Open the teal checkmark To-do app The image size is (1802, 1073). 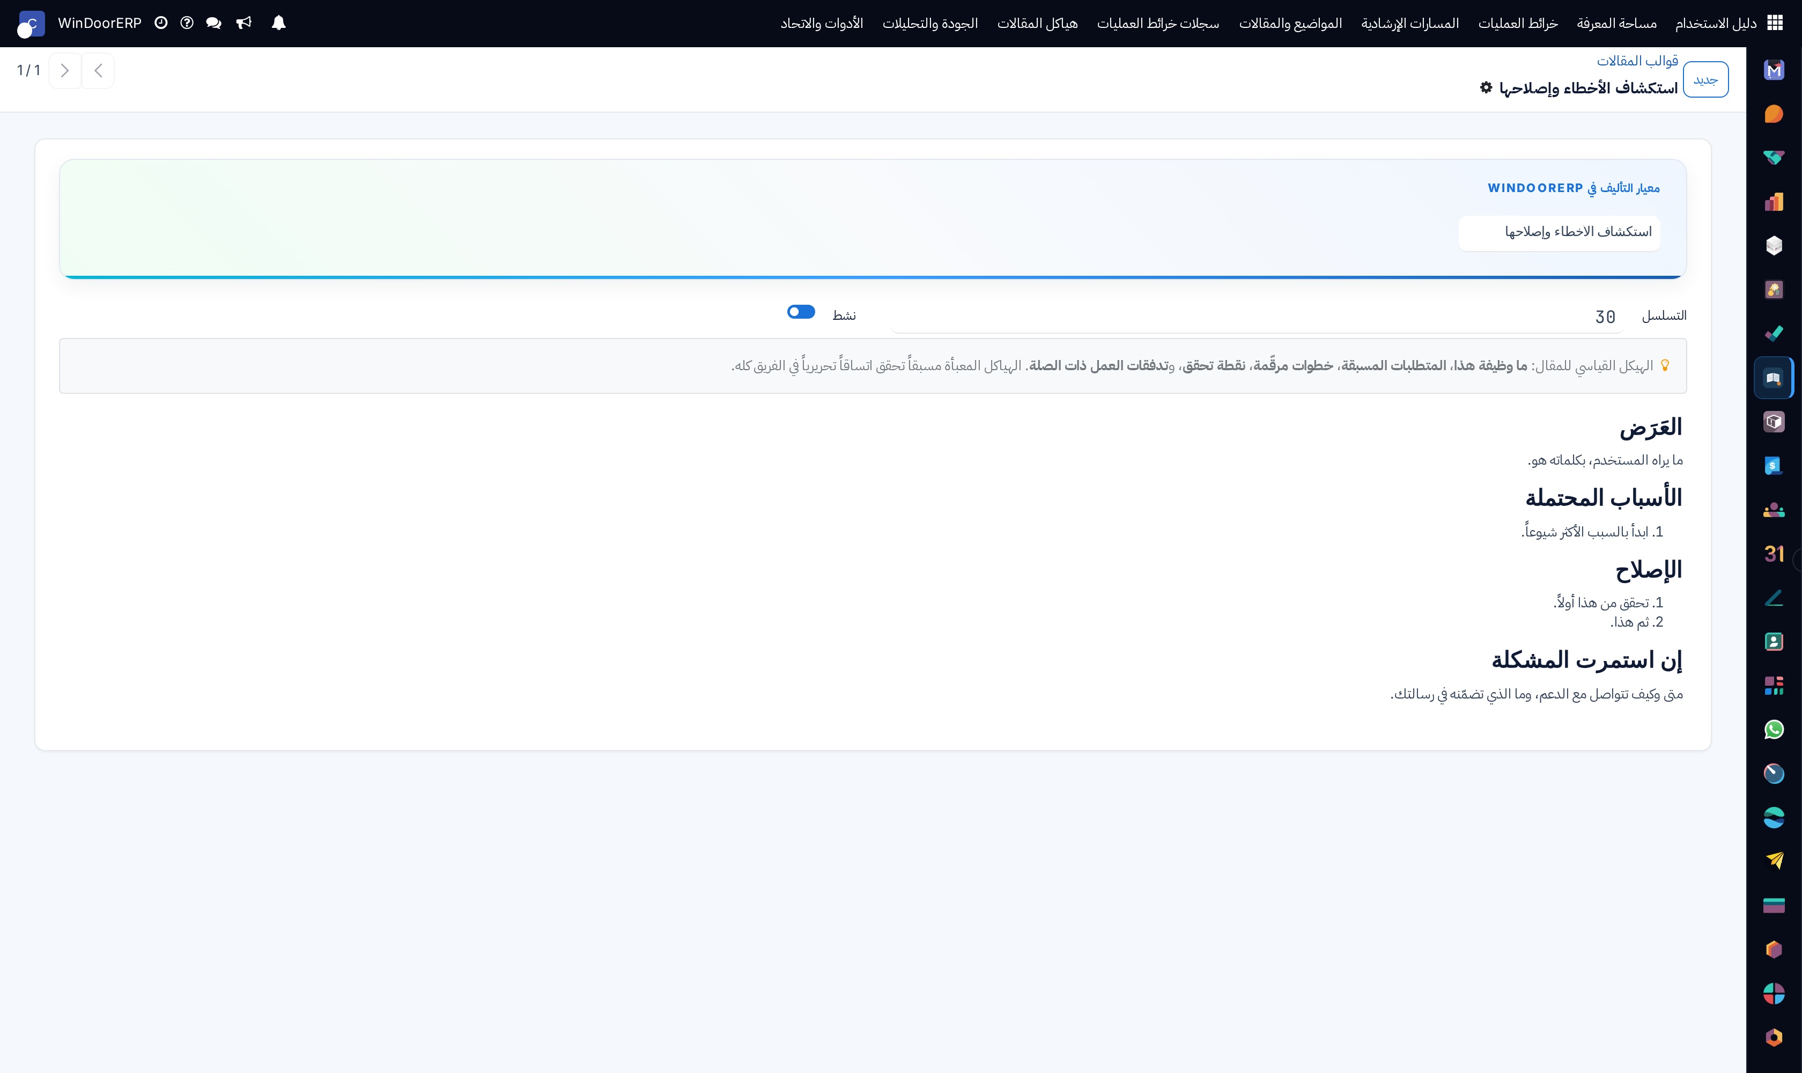coord(1774,334)
